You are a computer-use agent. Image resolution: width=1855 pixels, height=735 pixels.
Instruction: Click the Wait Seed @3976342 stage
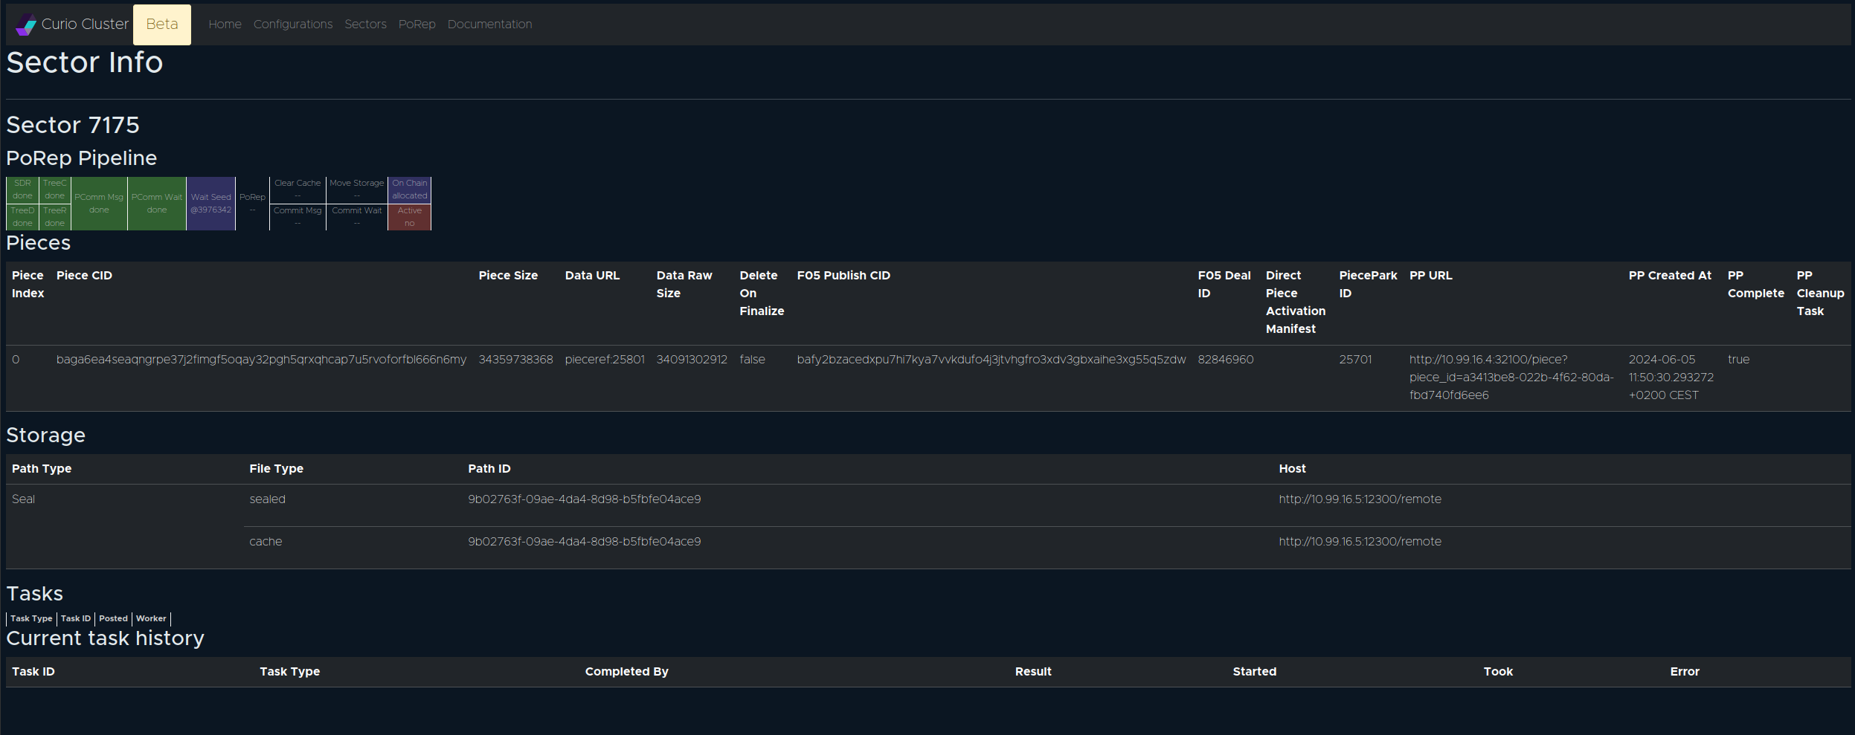tap(210, 204)
